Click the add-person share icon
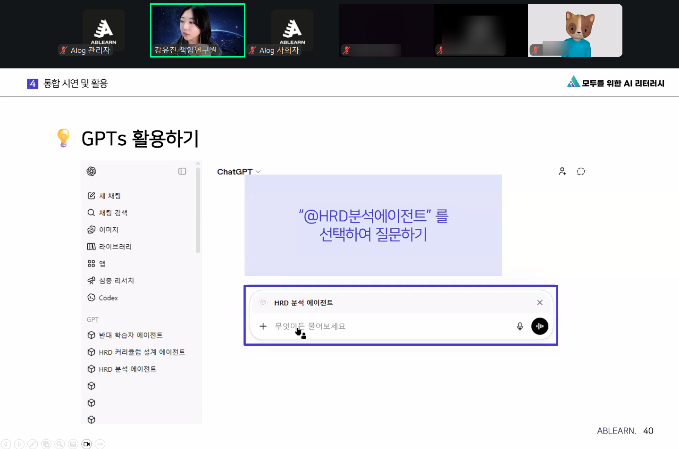The width and height of the screenshot is (679, 449). coord(562,171)
